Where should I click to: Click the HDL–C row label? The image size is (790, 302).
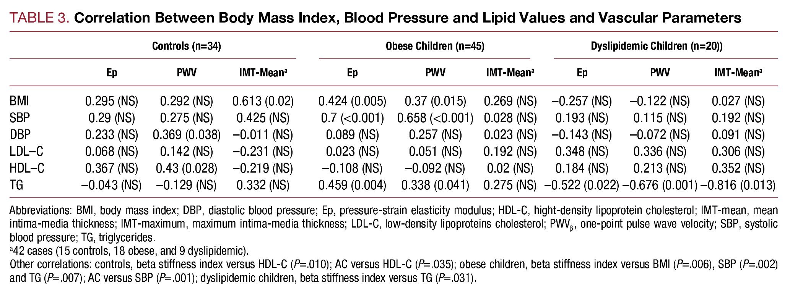pos(27,168)
